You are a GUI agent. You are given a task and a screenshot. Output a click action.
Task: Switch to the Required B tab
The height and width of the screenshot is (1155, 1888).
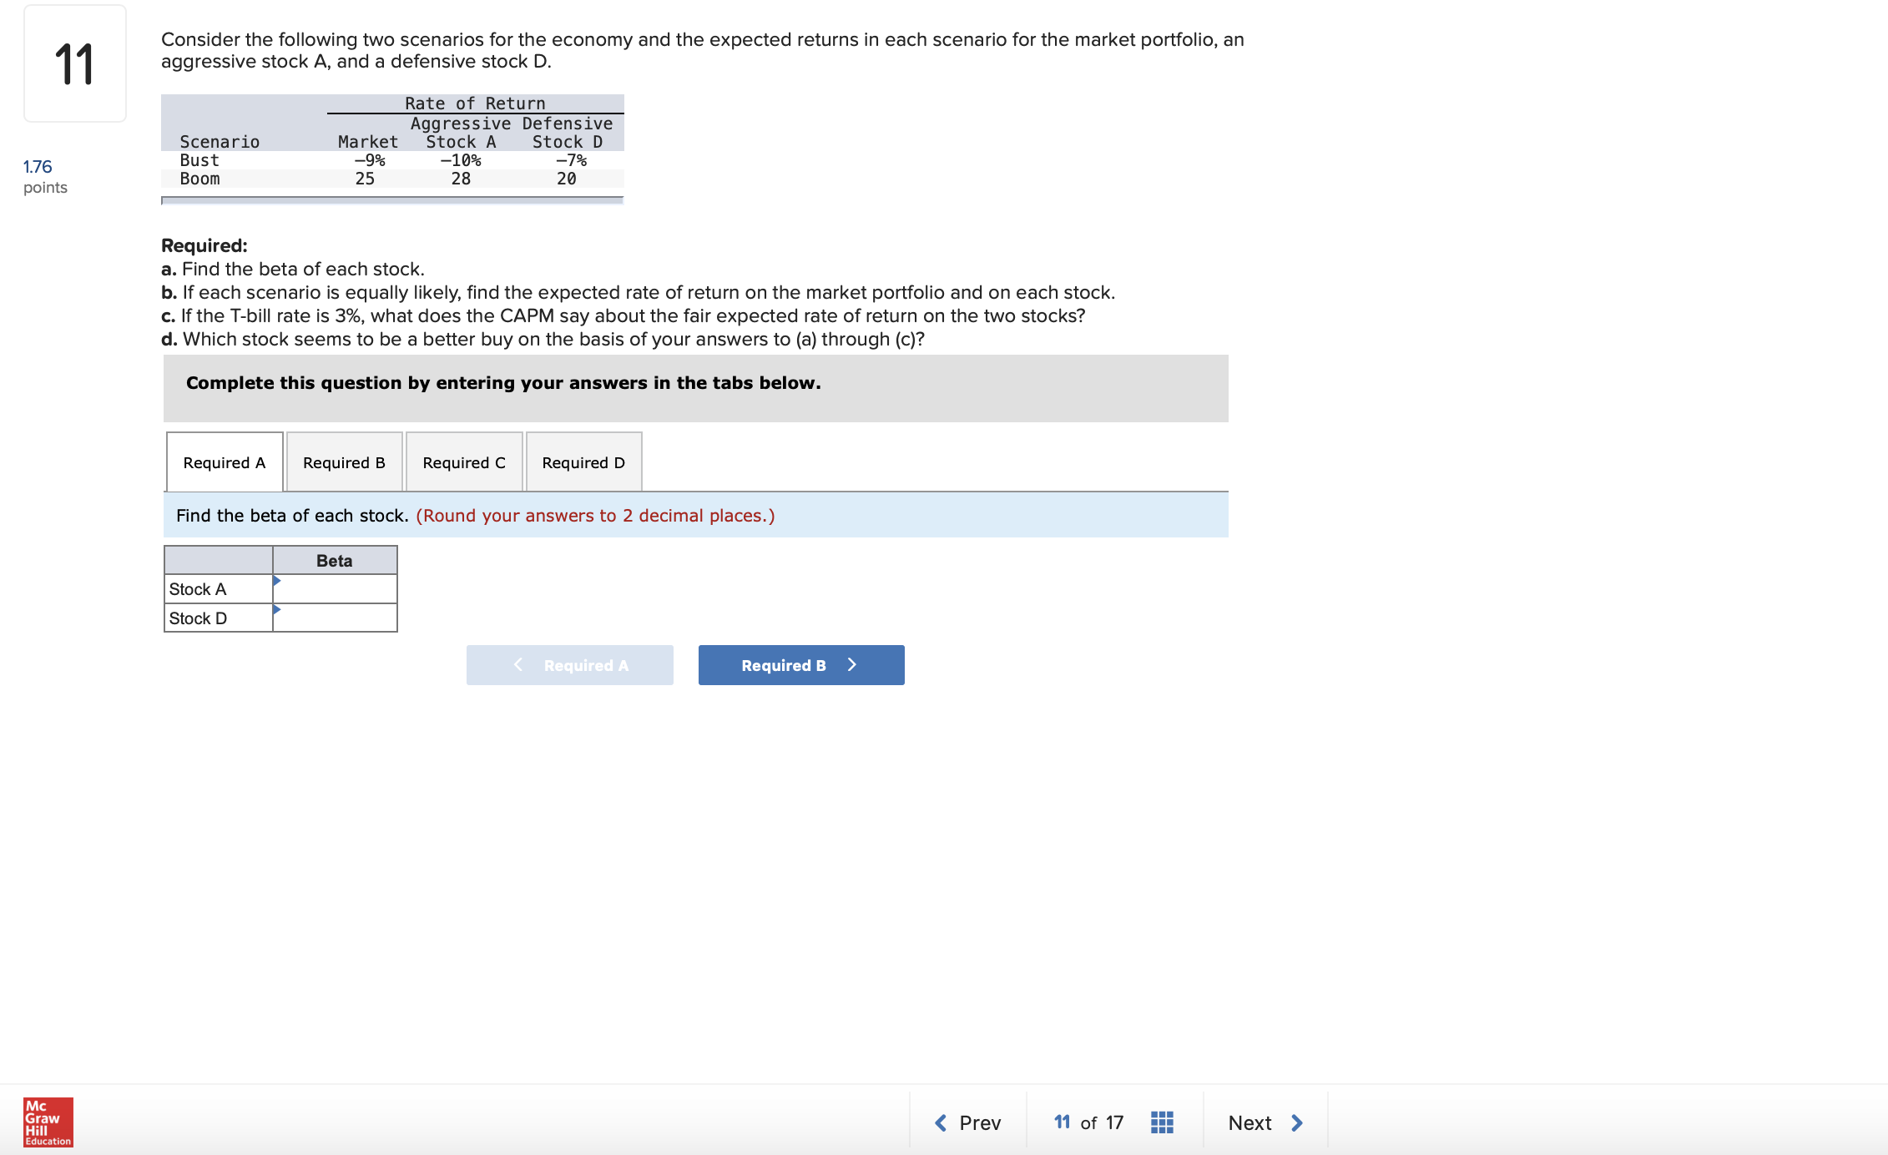[344, 462]
